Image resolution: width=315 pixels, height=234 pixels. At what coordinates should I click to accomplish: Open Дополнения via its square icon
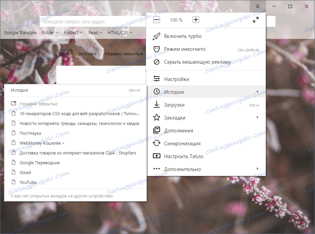coord(157,130)
